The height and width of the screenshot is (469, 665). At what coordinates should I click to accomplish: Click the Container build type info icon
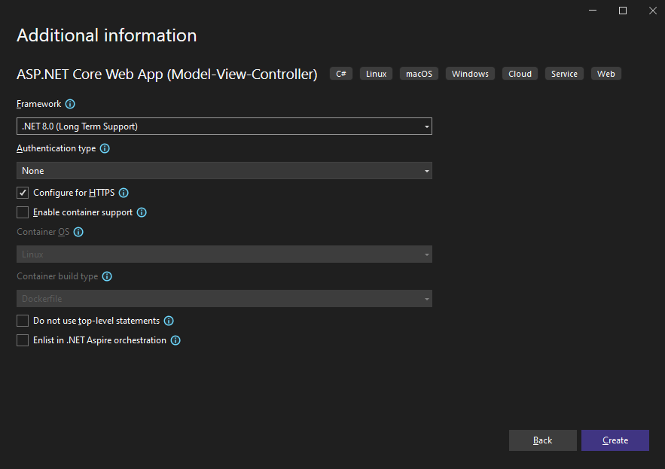click(x=107, y=276)
